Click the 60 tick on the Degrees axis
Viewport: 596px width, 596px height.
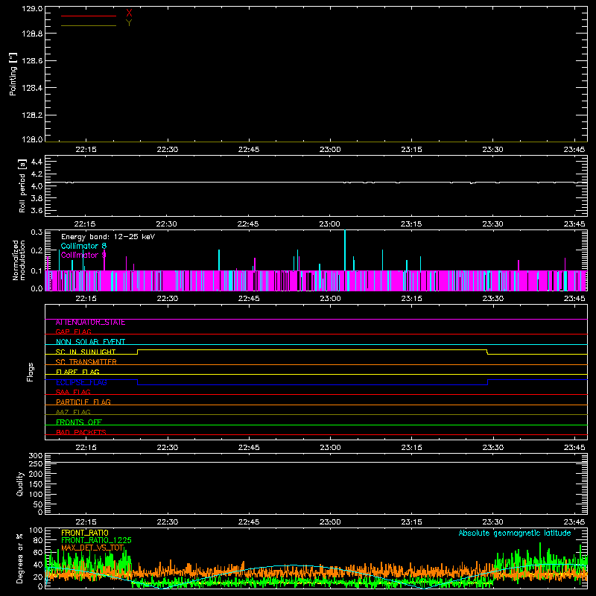point(38,553)
